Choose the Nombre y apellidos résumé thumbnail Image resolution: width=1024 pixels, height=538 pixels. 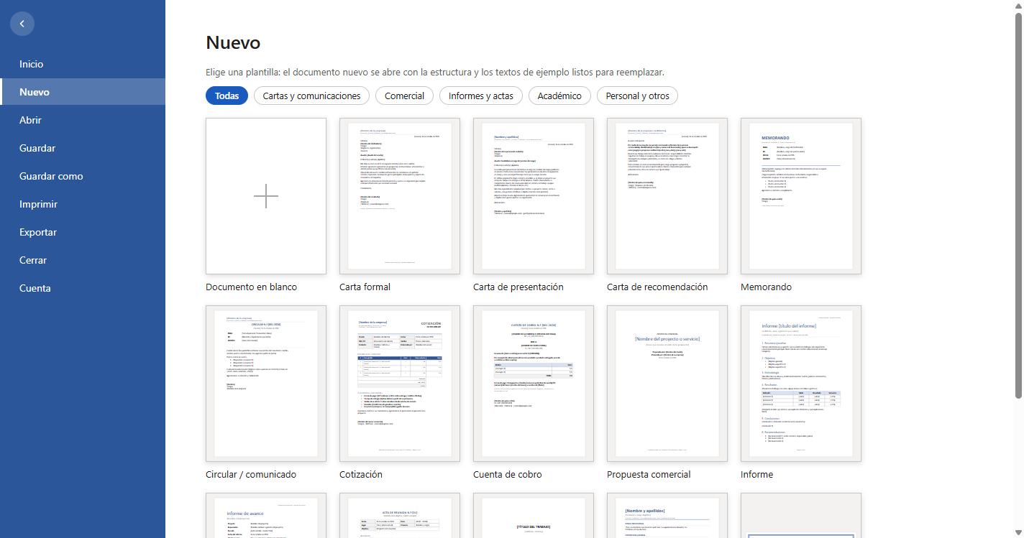[667, 516]
